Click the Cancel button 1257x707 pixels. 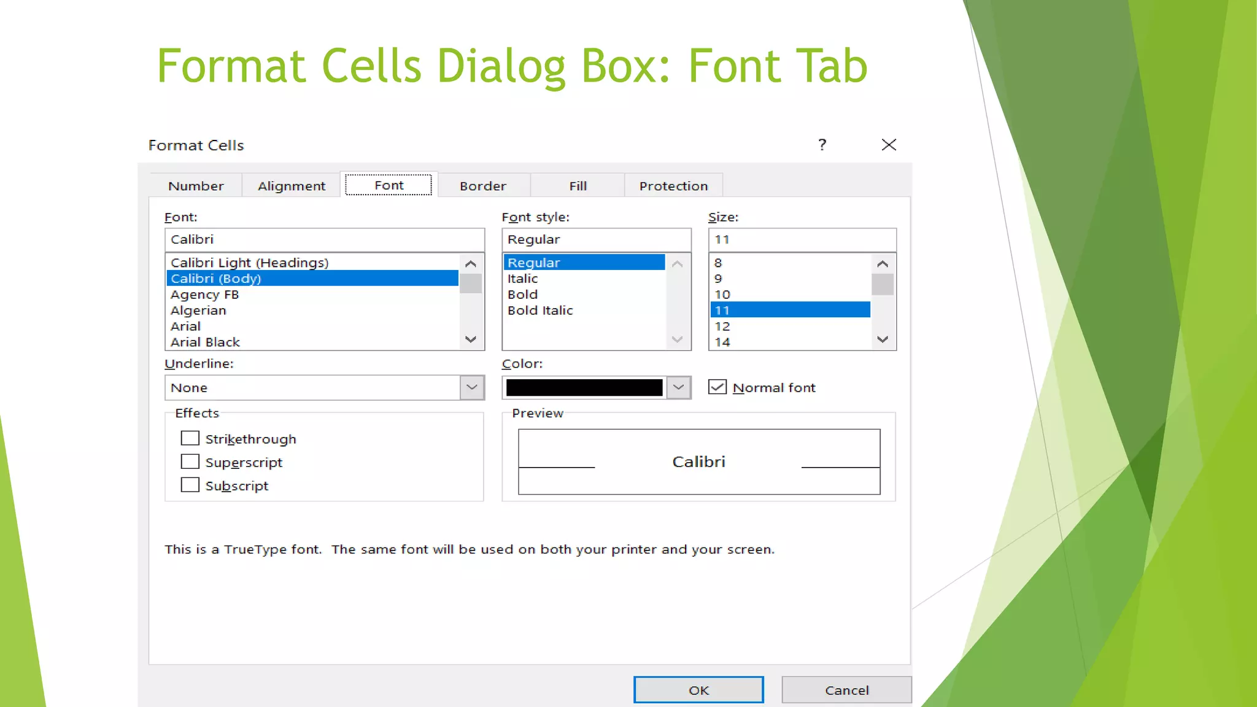(846, 690)
